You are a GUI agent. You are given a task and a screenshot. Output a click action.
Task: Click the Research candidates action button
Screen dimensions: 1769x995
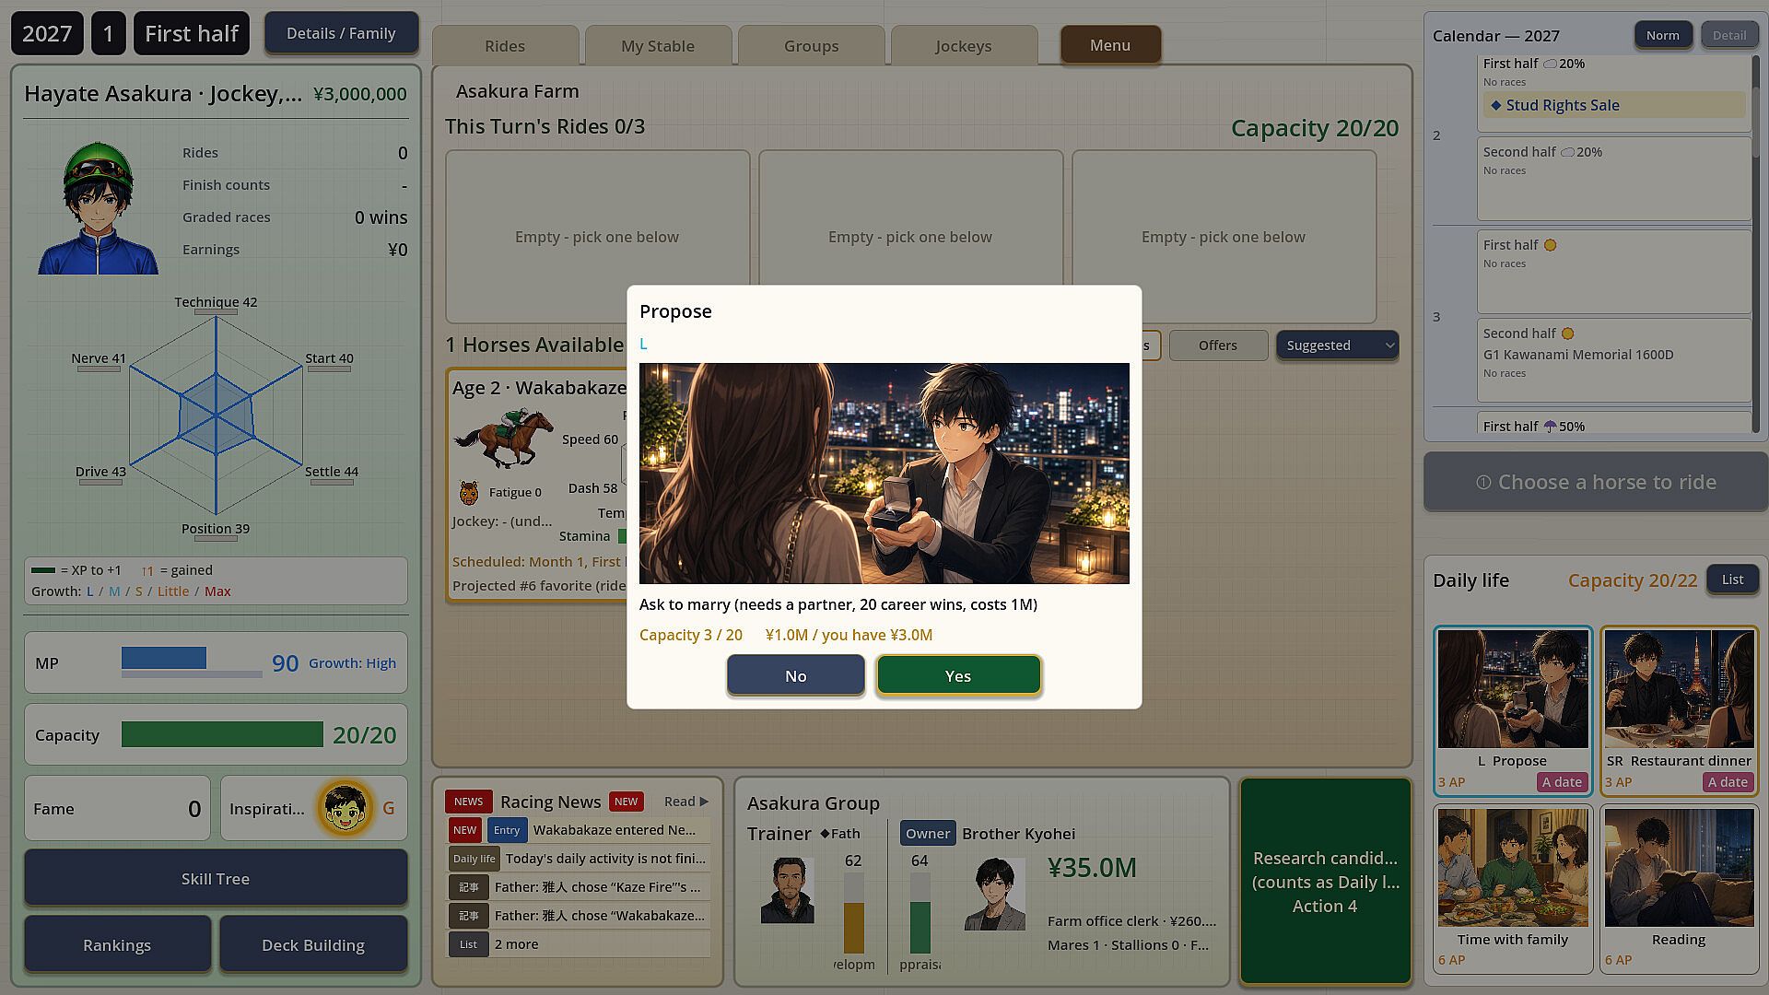click(1325, 882)
